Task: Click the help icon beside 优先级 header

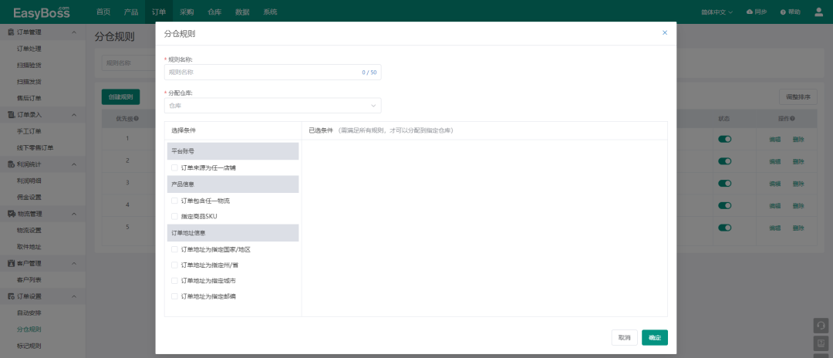Action: coord(137,119)
